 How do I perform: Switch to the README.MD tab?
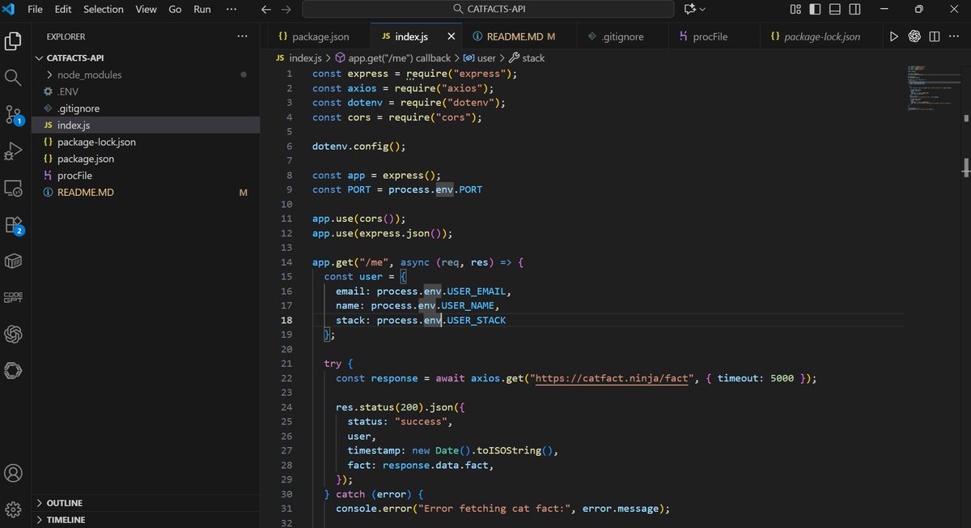[x=519, y=36]
